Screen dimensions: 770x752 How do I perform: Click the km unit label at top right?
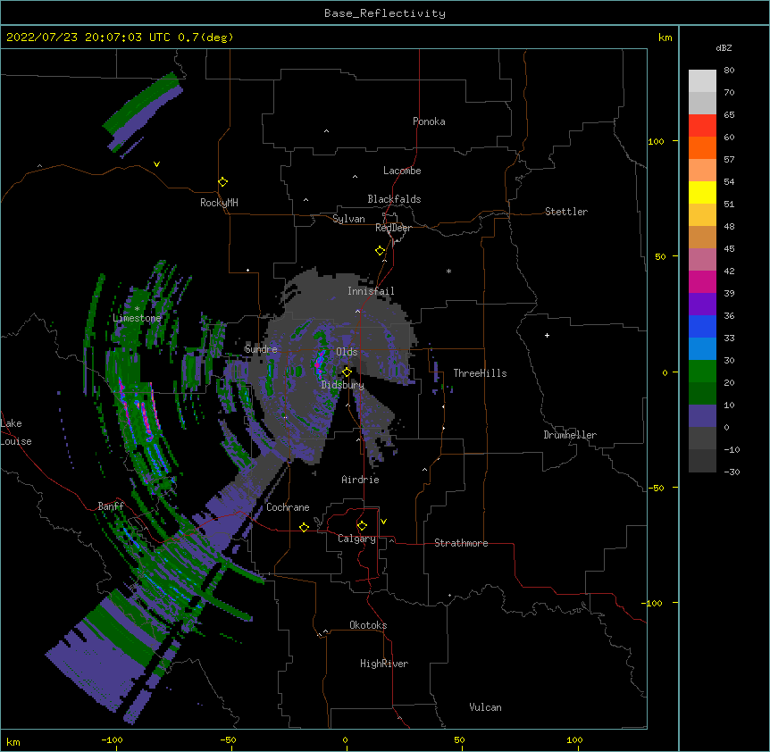pos(665,38)
